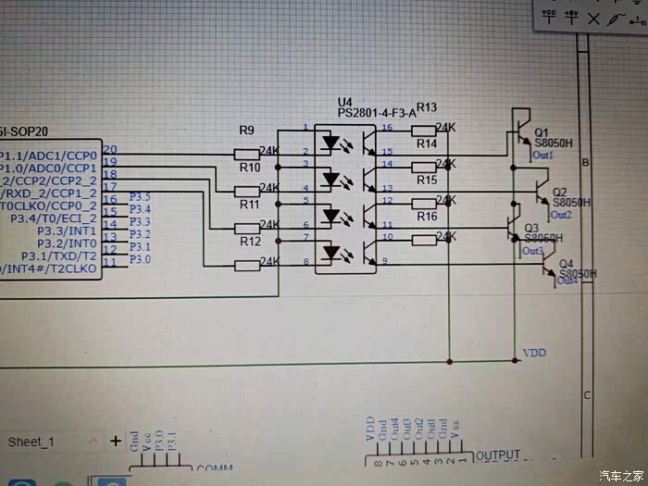This screenshot has width=648, height=486.
Task: Click the VDD net label
Action: click(x=534, y=353)
